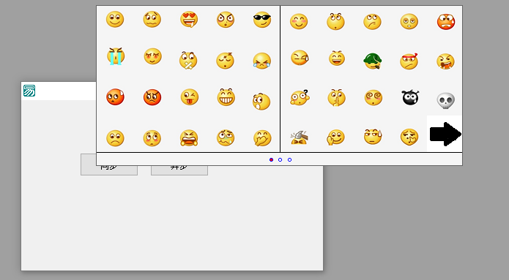Pick the question mark confused emoji
The width and height of the screenshot is (509, 280).
click(x=300, y=97)
